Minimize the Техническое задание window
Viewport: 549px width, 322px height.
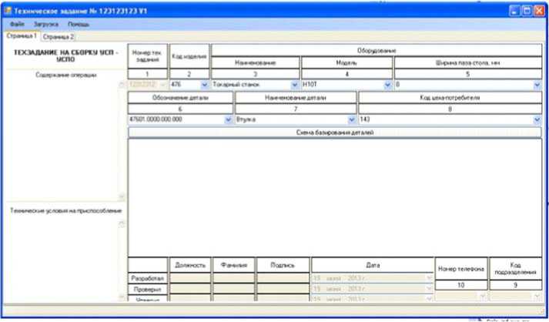point(514,11)
